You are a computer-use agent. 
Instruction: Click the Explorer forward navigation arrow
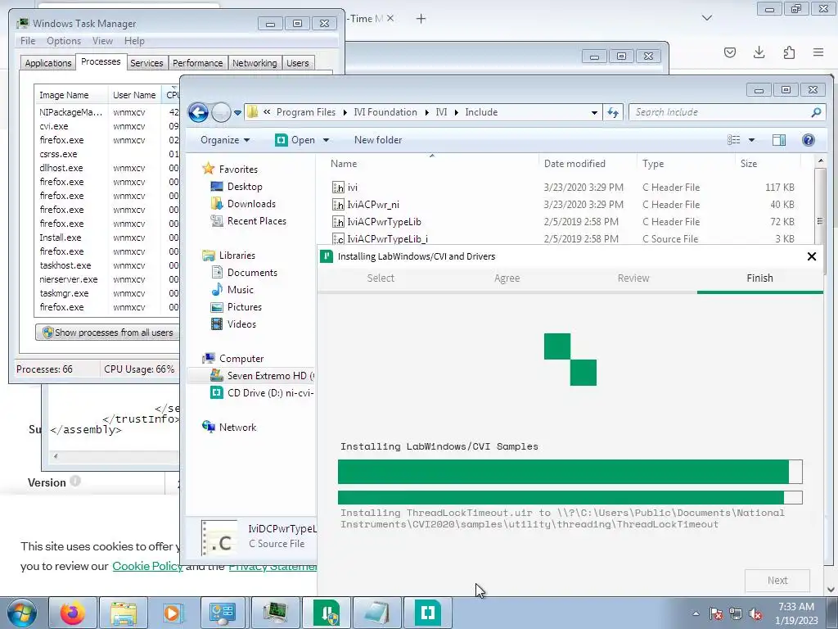point(221,112)
